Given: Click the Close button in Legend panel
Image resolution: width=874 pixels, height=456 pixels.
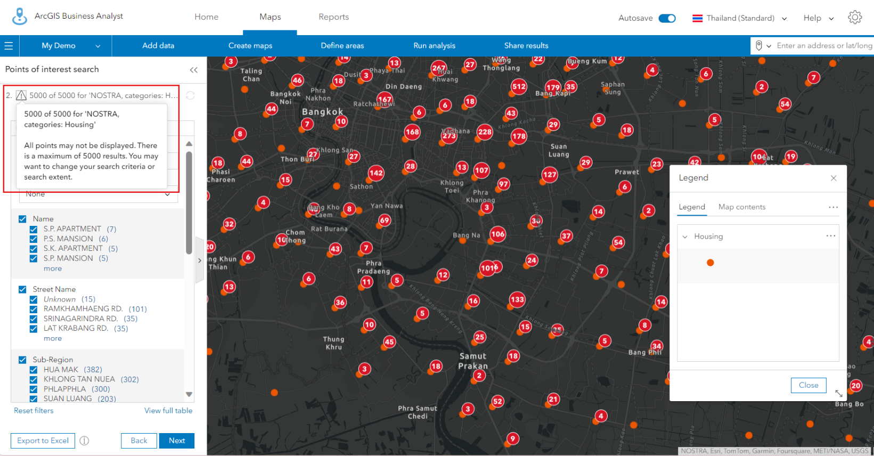Looking at the screenshot, I should coord(808,385).
